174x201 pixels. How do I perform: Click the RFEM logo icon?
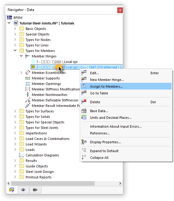point(9,17)
